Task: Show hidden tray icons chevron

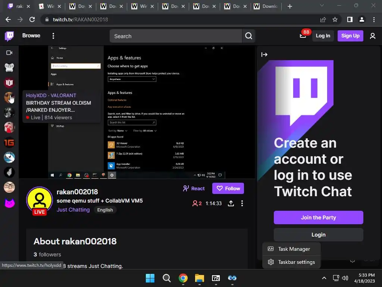Action: pyautogui.click(x=324, y=278)
